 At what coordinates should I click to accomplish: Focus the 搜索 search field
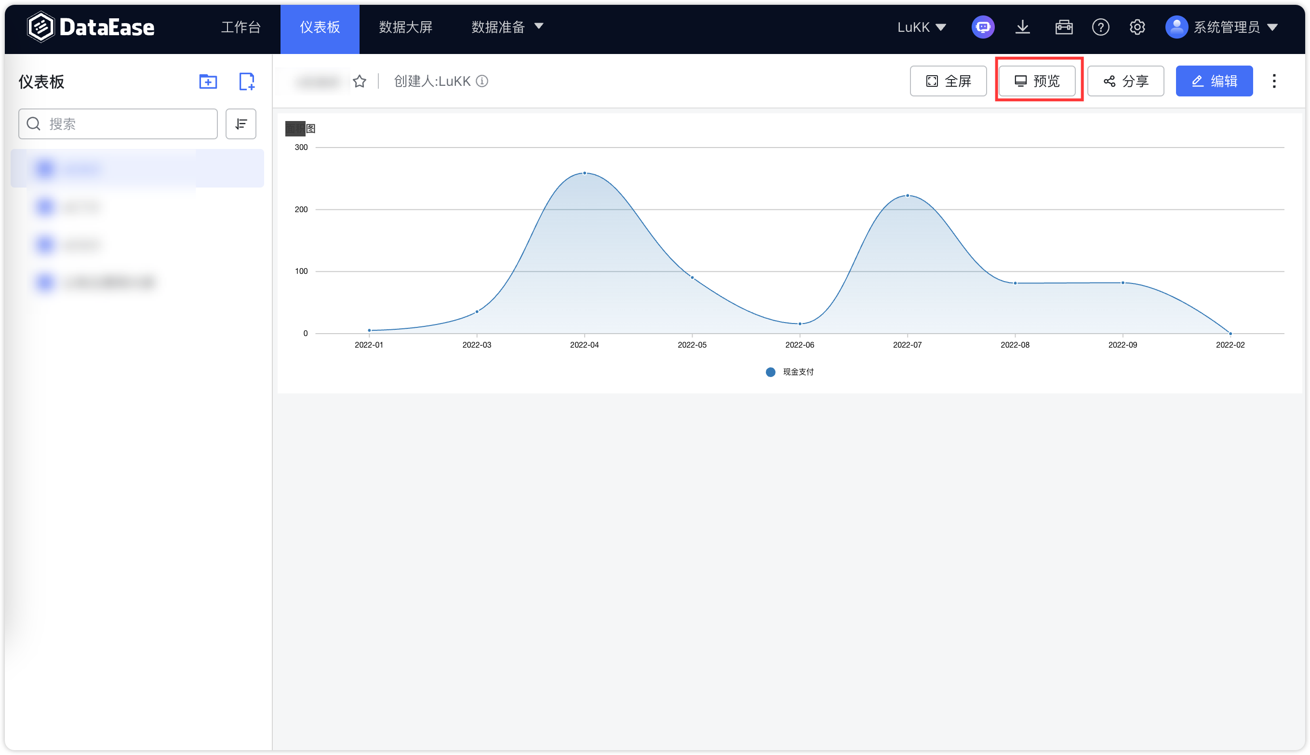[x=118, y=124]
